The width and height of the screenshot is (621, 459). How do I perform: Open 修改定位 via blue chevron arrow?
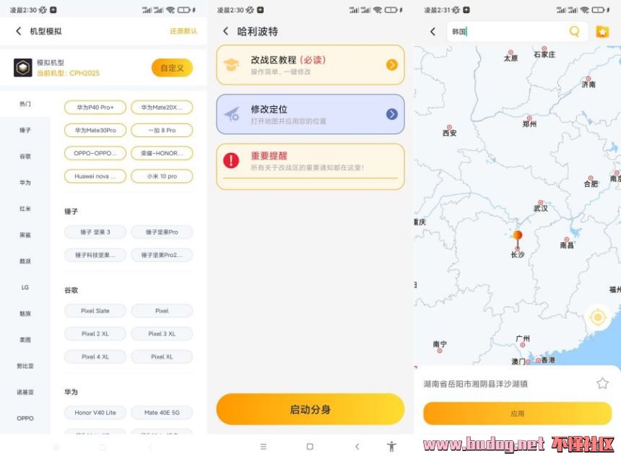[x=391, y=114]
